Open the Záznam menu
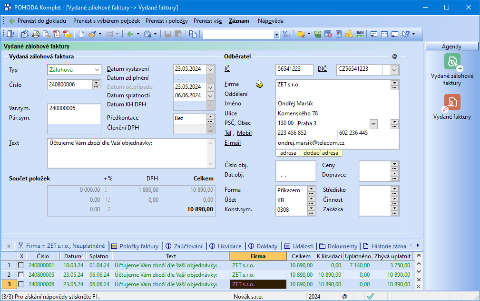Image resolution: width=480 pixels, height=301 pixels. [239, 21]
